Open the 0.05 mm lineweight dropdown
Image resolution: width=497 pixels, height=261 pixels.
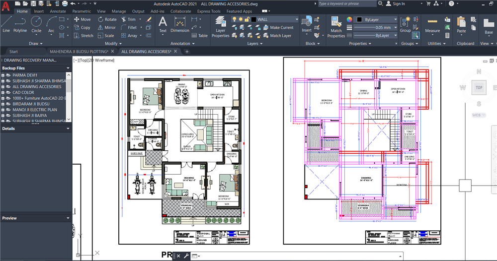tap(395, 28)
